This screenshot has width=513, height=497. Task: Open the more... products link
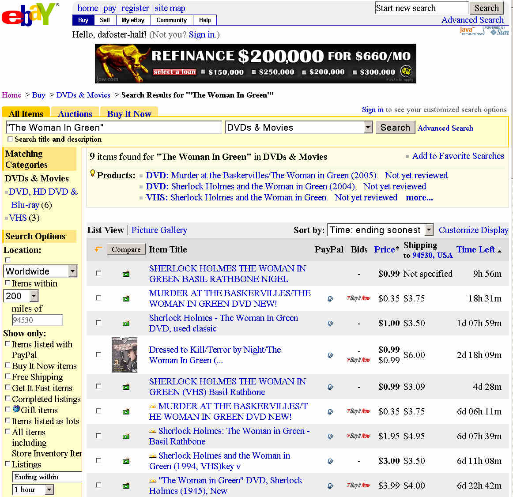pyautogui.click(x=419, y=197)
